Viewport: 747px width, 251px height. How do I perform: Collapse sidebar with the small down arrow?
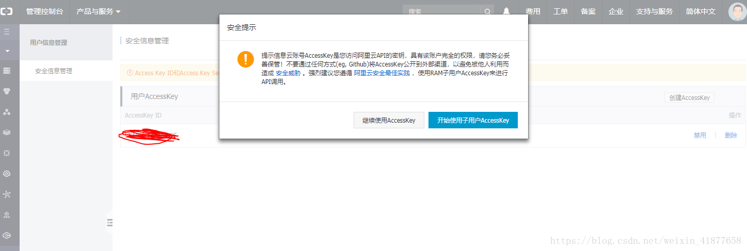(7, 51)
